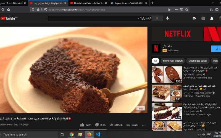Search with voice microphone icon
This screenshot has height=138, width=221.
pyautogui.click(x=167, y=18)
